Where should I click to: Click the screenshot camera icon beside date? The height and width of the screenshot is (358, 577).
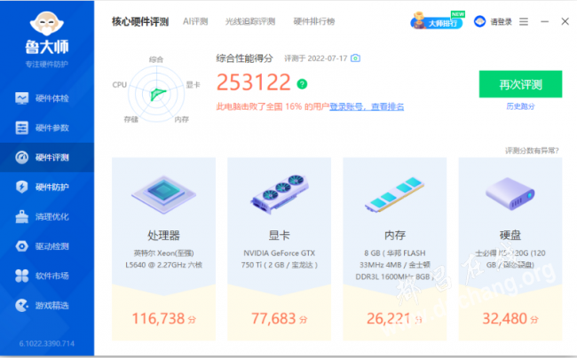(355, 58)
